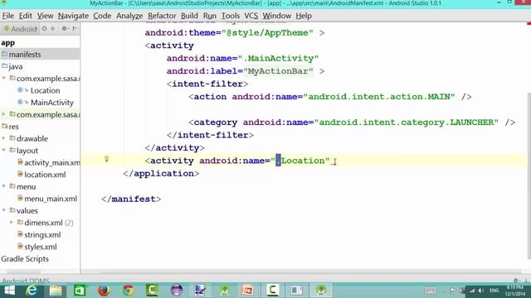Open the Windows Start button
531x298 pixels.
(9, 291)
